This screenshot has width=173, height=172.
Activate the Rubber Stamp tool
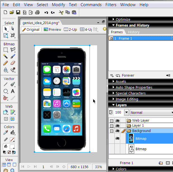[x=13, y=70]
